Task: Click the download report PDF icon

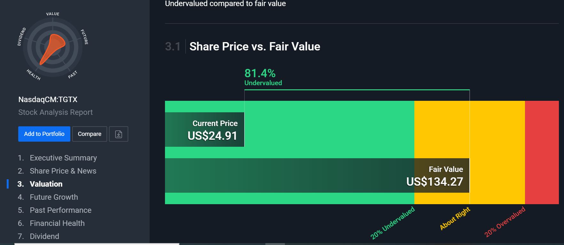Action: (118, 134)
